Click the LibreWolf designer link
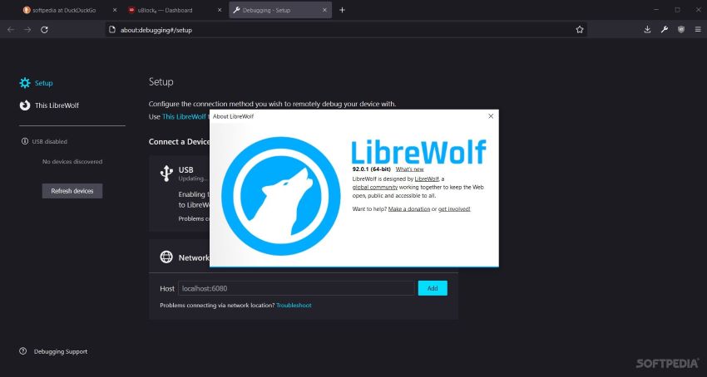This screenshot has height=377, width=707. click(427, 179)
